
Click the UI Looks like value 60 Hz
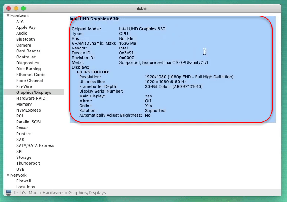pos(165,82)
